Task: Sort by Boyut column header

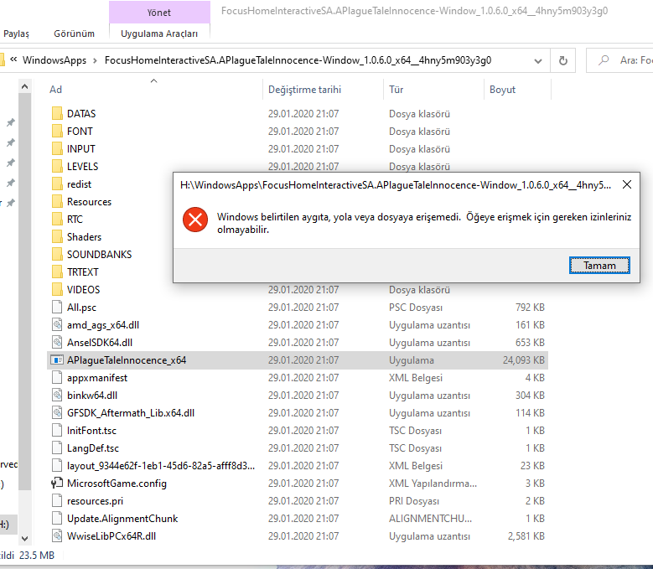Action: click(502, 90)
